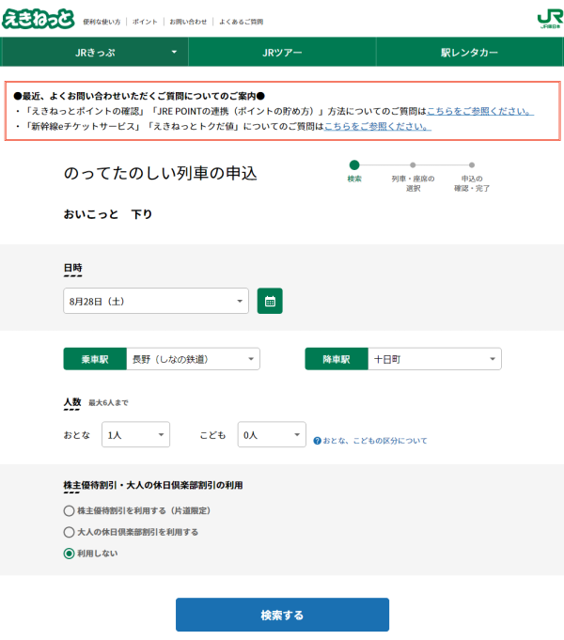
Task: Click the 株主優待割引・大人の休日倶楽部割引の利用 heading
Action: tap(153, 485)
